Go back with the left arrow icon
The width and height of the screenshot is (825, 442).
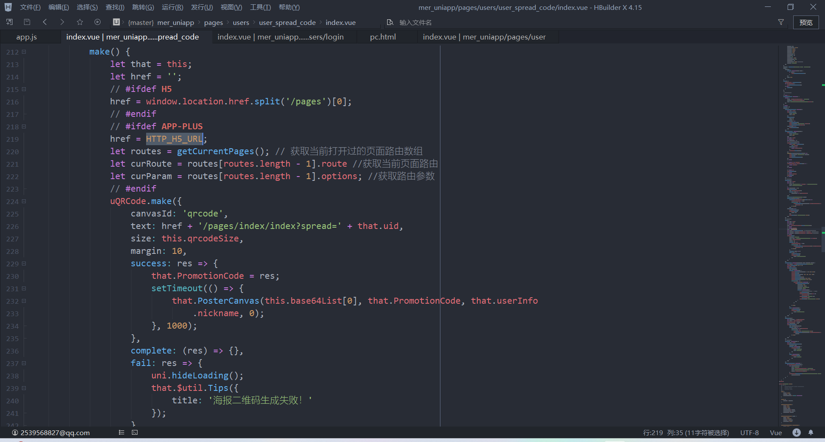45,22
